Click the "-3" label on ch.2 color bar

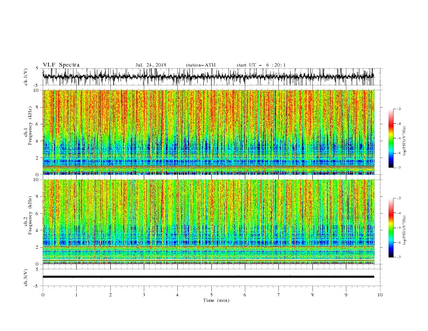point(399,198)
